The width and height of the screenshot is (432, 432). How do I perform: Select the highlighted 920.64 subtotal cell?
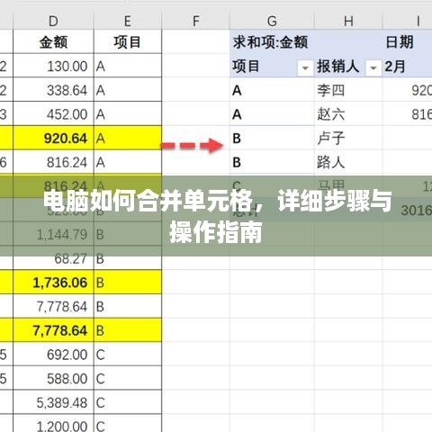click(x=53, y=138)
